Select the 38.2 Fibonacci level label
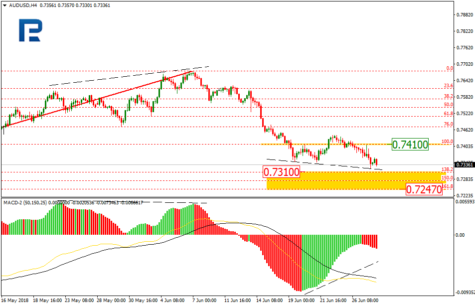Screen dimensions: 475x306 (x=448, y=96)
